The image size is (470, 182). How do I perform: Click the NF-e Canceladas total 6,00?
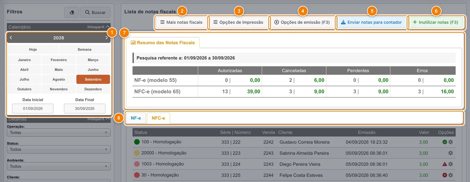319,80
